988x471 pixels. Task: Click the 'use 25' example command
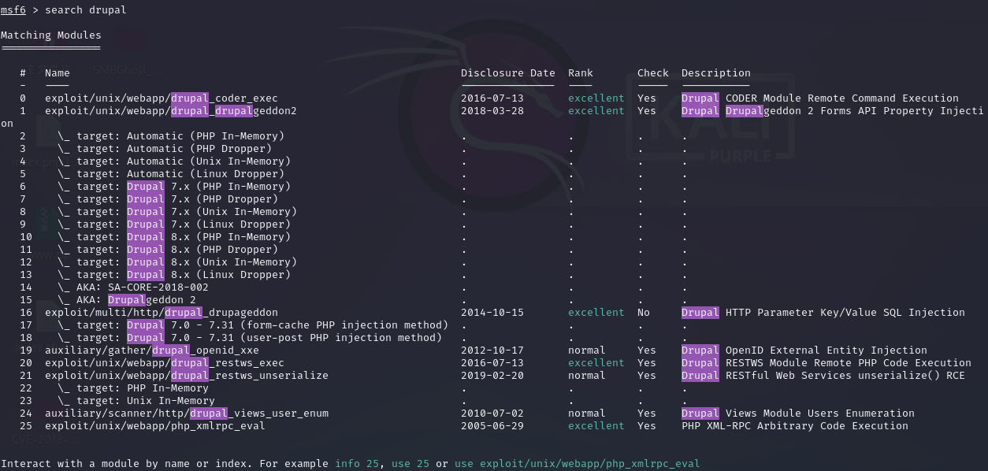(410, 464)
